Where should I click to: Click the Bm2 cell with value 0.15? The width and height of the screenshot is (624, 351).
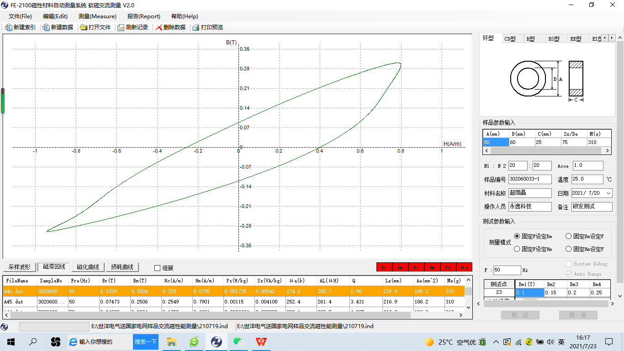tap(556, 292)
